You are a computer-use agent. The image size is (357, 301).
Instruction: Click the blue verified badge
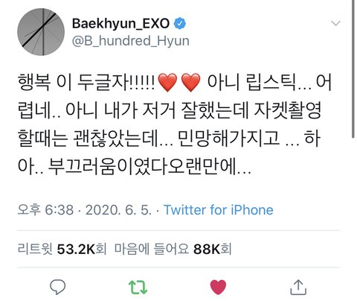(180, 24)
